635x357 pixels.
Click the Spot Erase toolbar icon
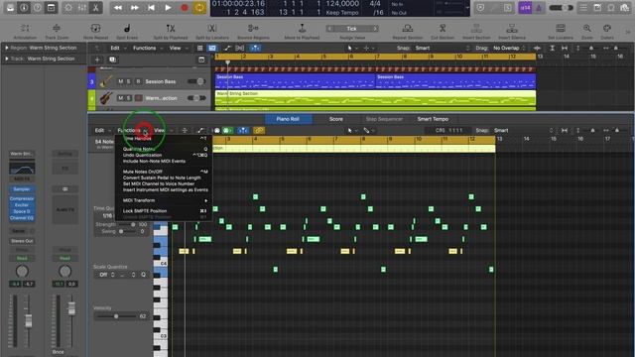pyautogui.click(x=127, y=29)
